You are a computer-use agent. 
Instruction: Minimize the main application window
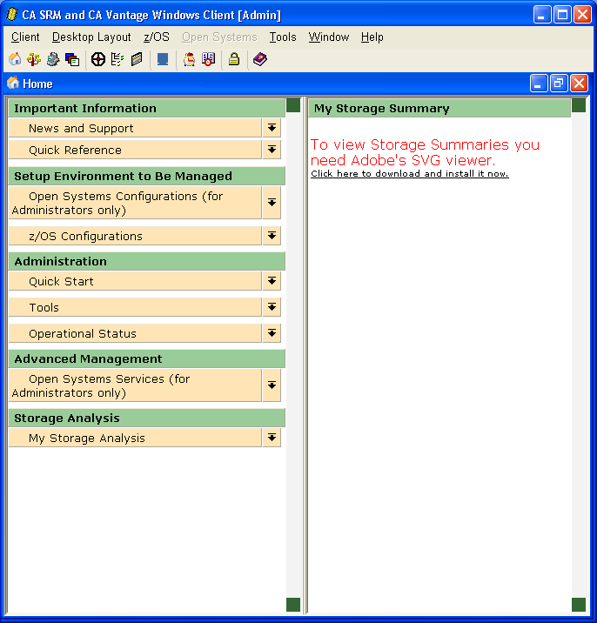coord(542,15)
